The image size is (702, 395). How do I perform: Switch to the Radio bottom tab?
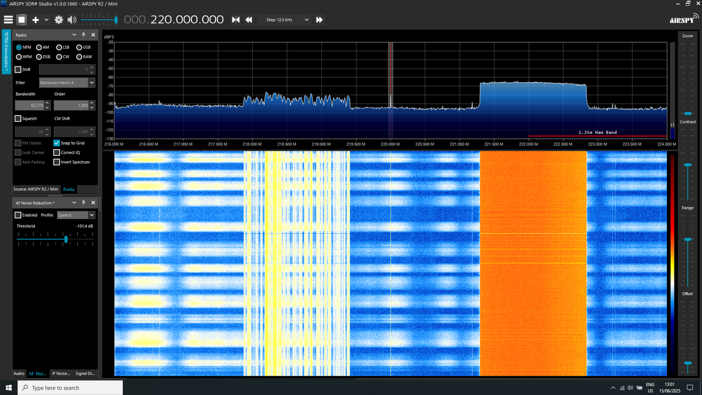pyautogui.click(x=69, y=189)
